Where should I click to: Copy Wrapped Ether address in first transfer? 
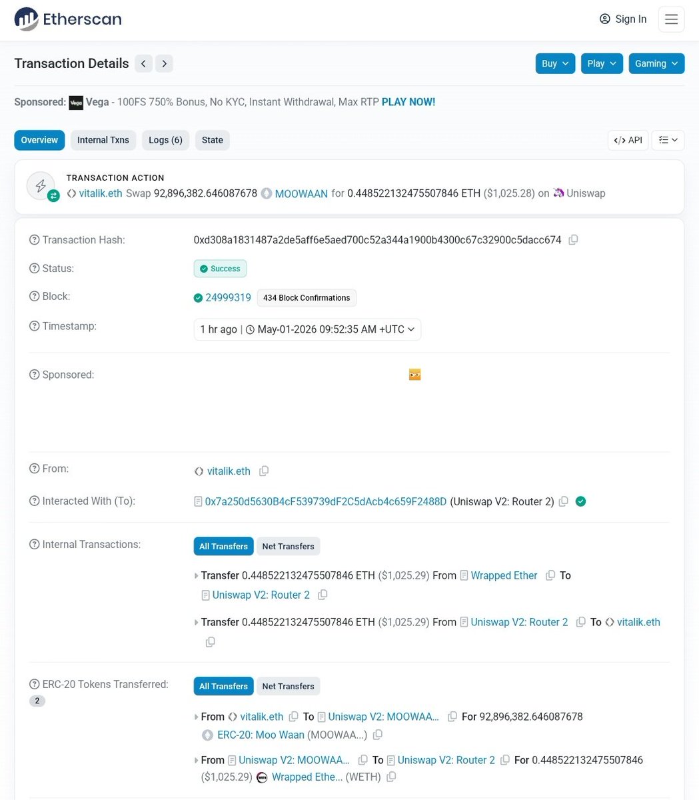(550, 575)
